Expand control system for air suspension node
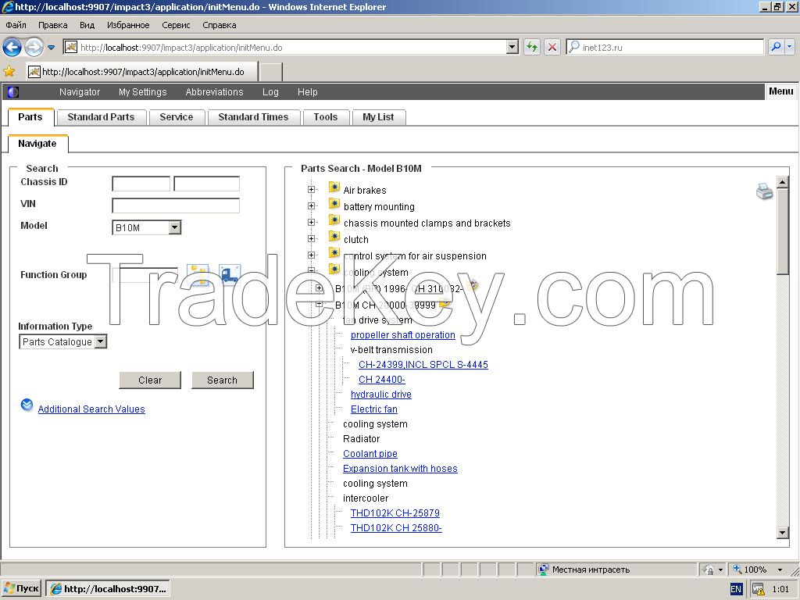This screenshot has height=600, width=800. coord(311,255)
